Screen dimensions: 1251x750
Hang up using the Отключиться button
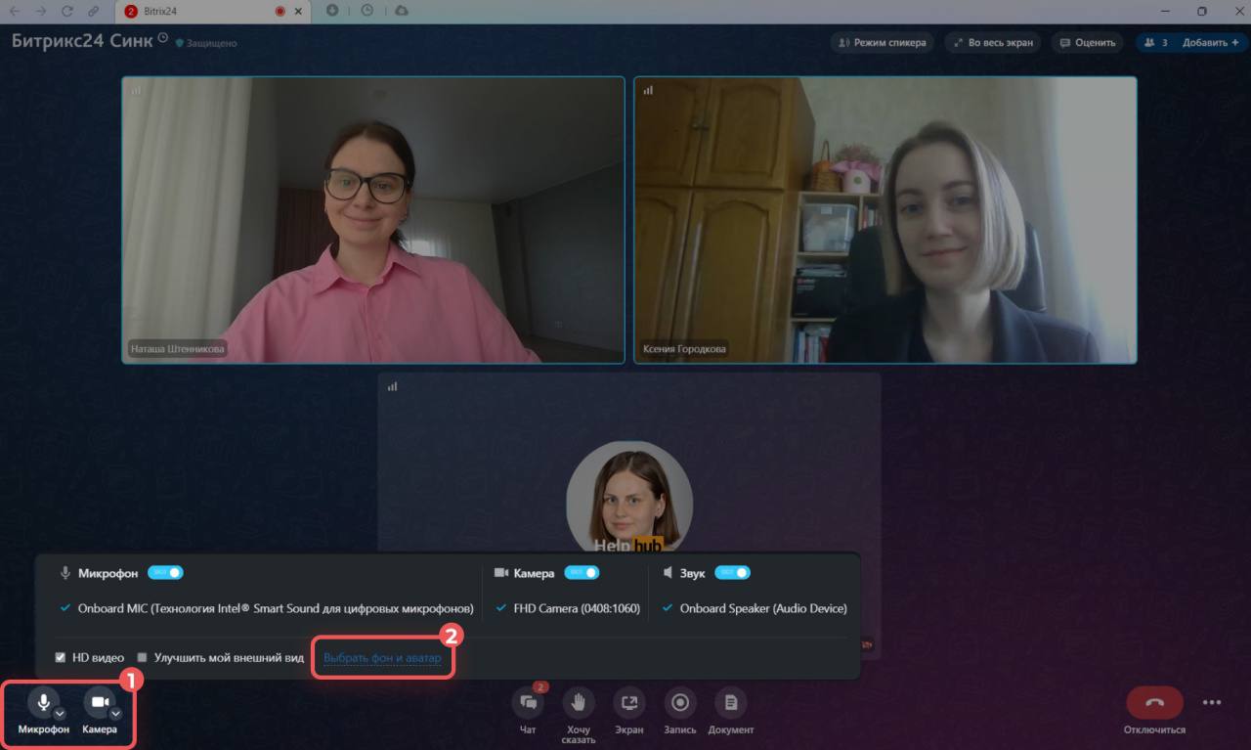(x=1154, y=702)
